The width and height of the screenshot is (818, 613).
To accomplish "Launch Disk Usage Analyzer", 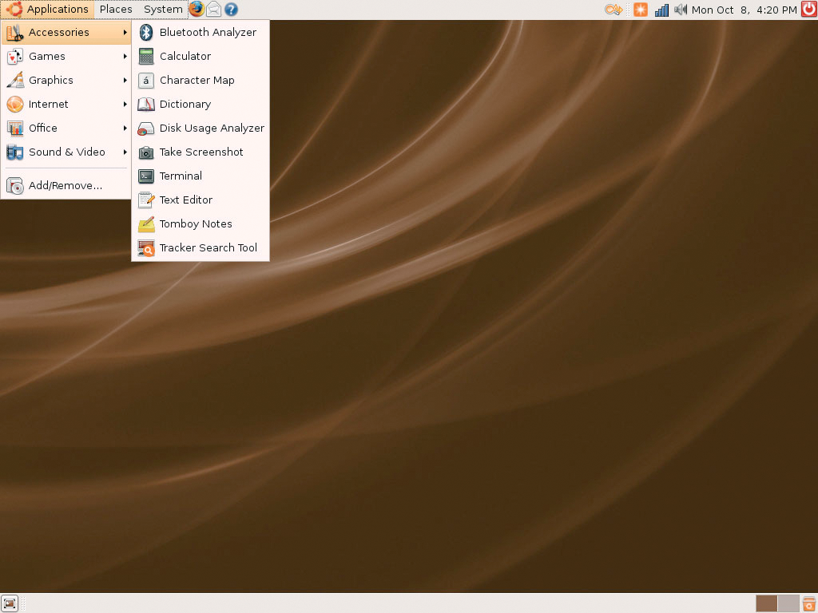I will coord(201,129).
